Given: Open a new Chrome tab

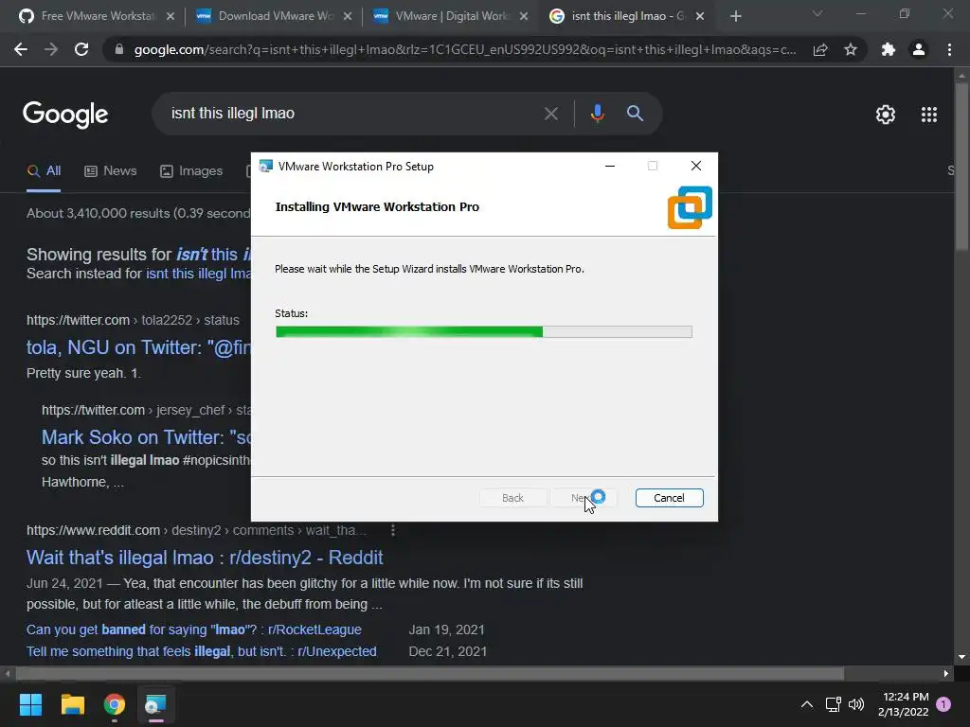Looking at the screenshot, I should pos(735,16).
